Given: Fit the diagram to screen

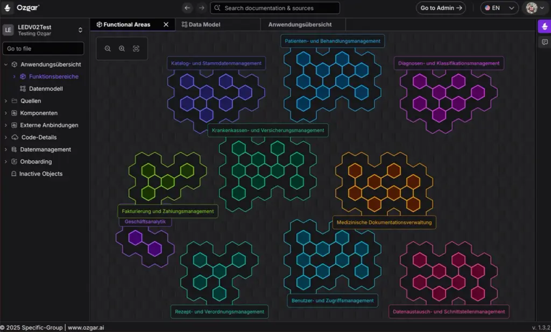Looking at the screenshot, I should 136,48.
